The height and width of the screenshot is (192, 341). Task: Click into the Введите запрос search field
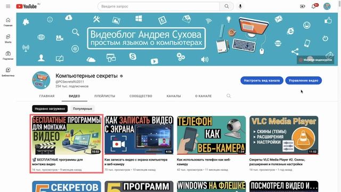click(159, 6)
